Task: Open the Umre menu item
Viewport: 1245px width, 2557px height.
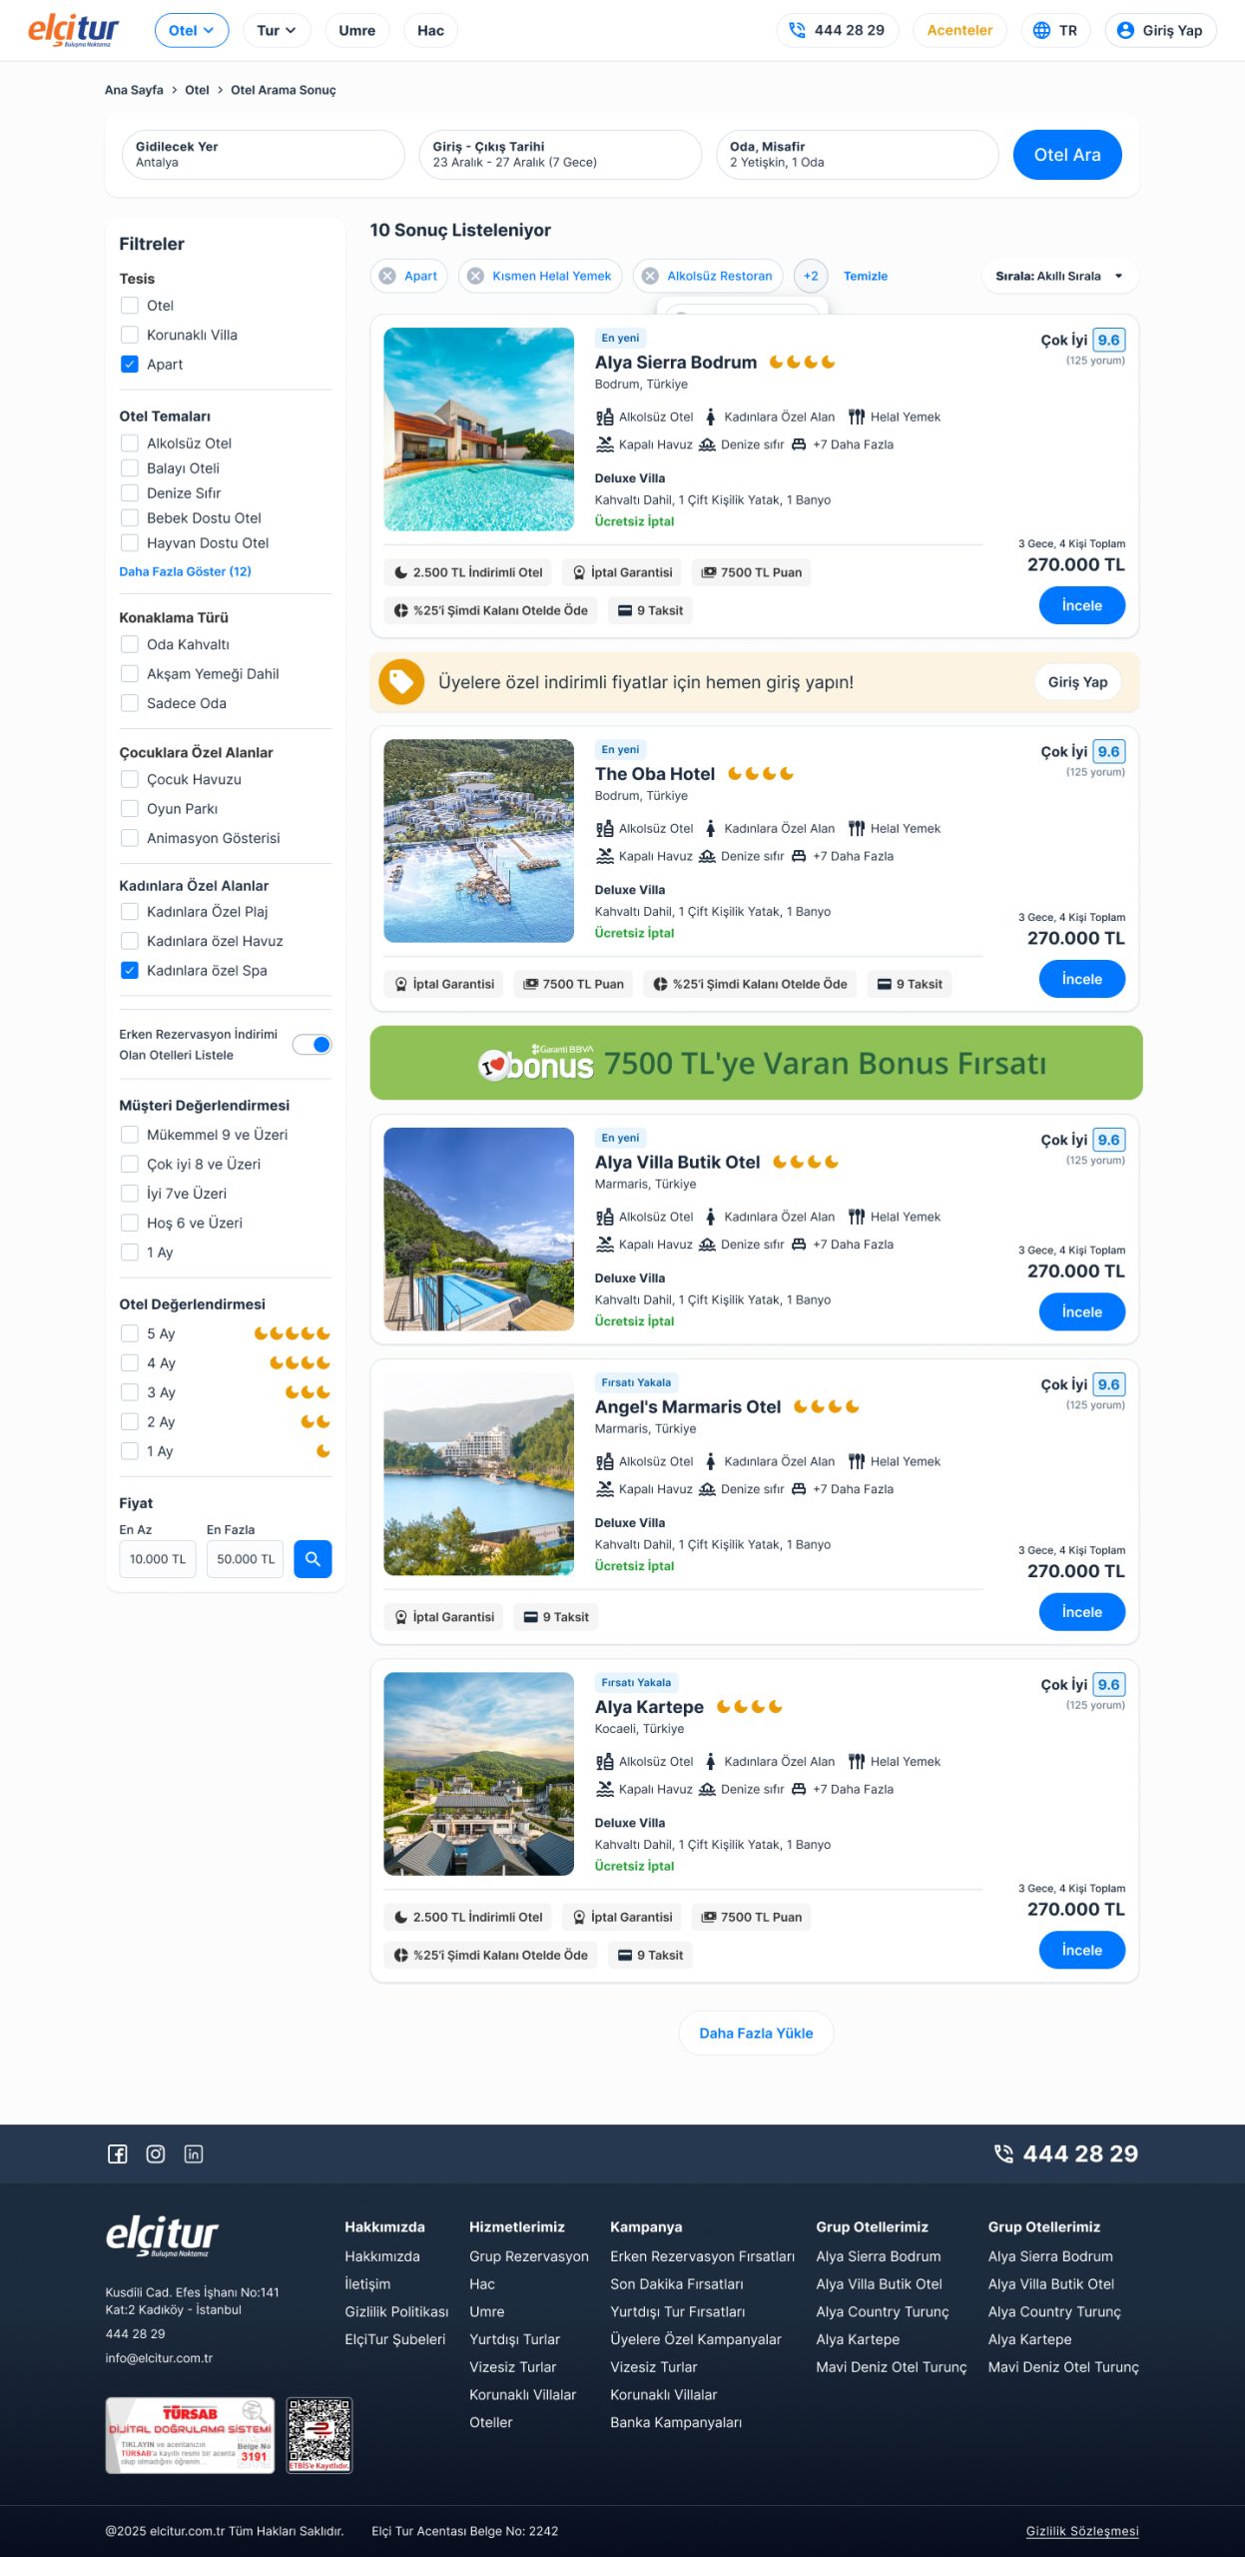Action: [x=356, y=30]
